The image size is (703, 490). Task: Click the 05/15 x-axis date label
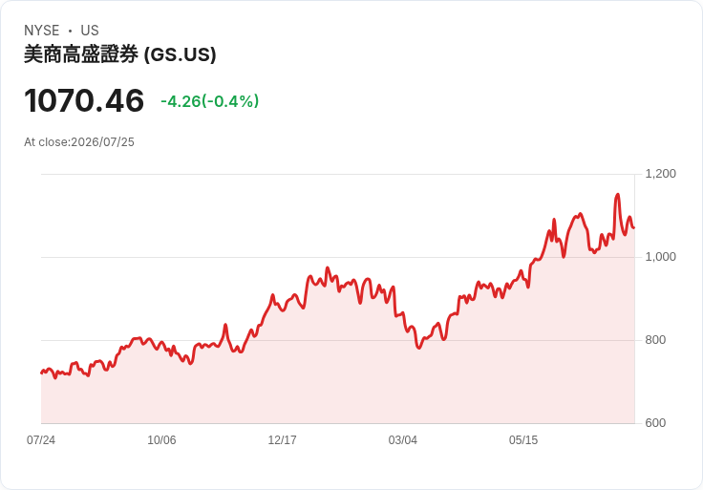click(523, 439)
